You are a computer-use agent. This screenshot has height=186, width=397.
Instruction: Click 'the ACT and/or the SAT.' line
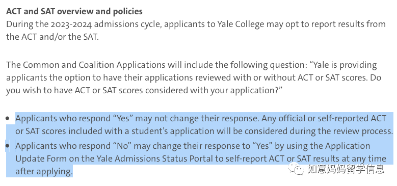click(52, 37)
